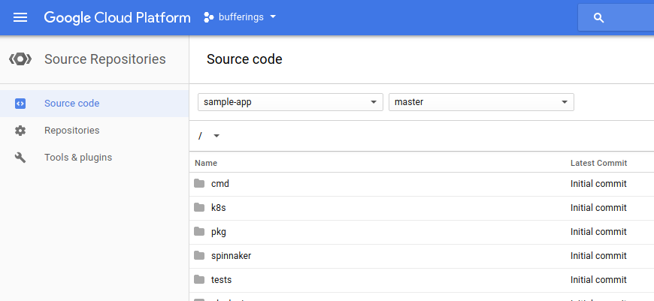Screen dimensions: 654x301
Task: Open the hamburger navigation menu
Action: (20, 17)
